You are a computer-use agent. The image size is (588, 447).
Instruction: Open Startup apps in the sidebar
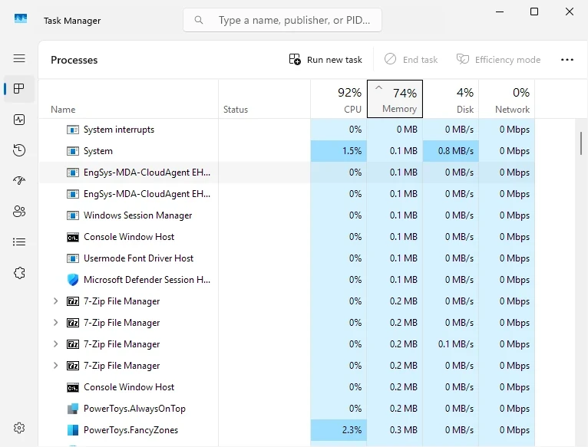pyautogui.click(x=19, y=181)
